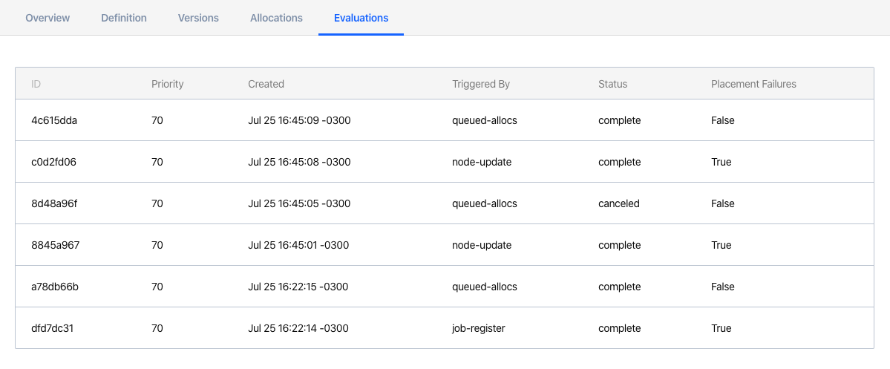The height and width of the screenshot is (369, 890).
Task: Click the ID column header
Action: 36,84
